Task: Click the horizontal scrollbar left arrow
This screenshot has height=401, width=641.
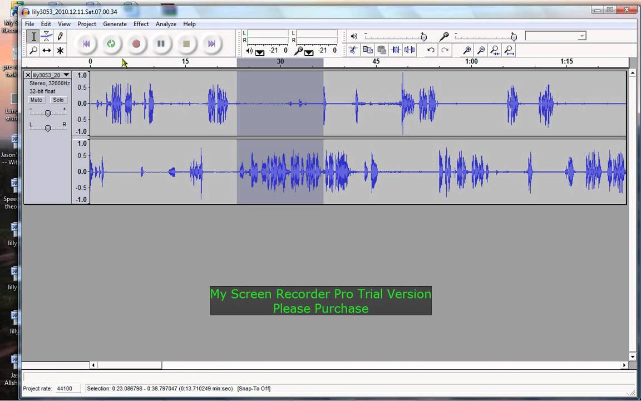Action: (x=93, y=365)
